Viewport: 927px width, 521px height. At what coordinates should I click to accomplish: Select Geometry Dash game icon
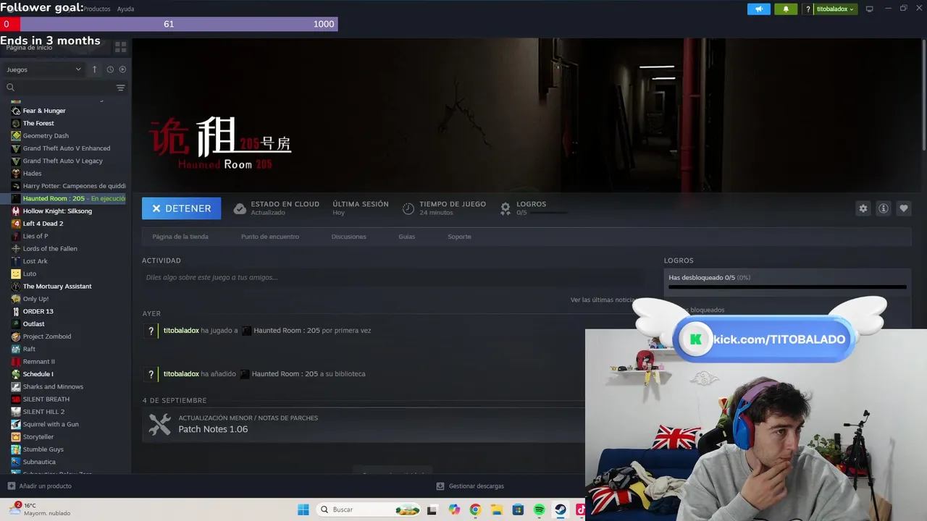click(x=16, y=135)
